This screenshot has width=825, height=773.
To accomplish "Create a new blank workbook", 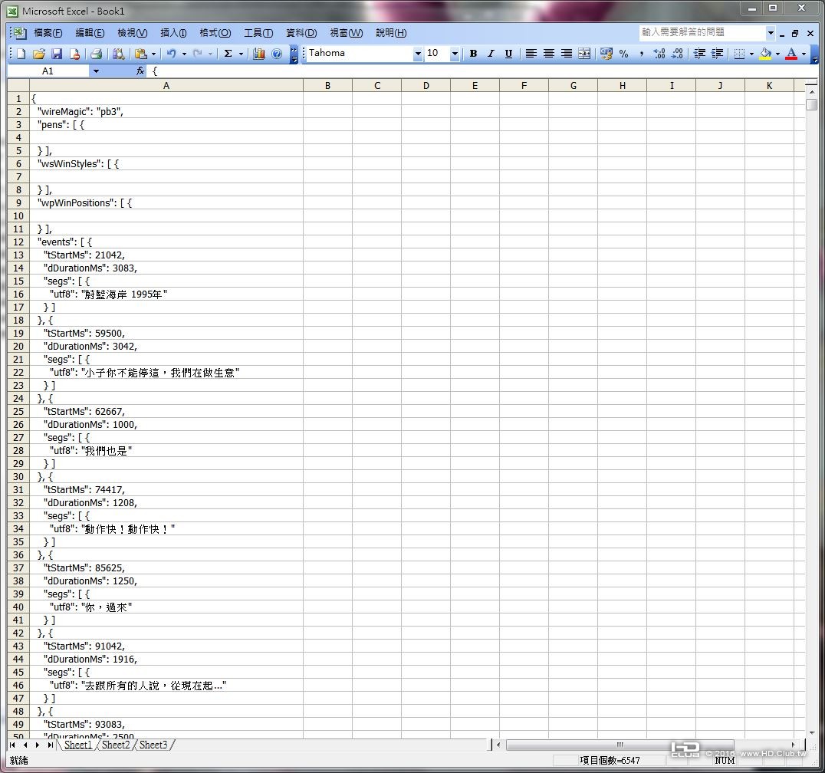I will [21, 54].
